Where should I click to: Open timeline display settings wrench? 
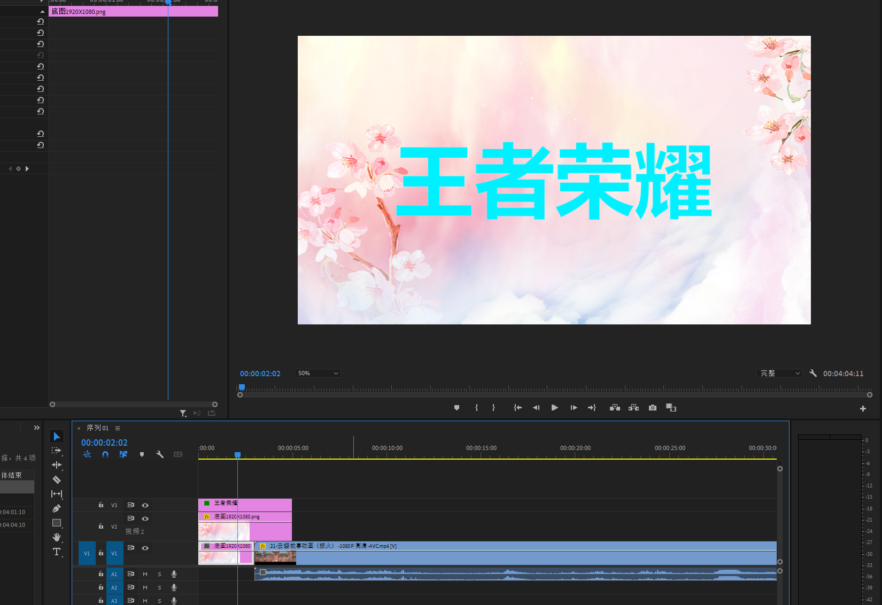160,454
